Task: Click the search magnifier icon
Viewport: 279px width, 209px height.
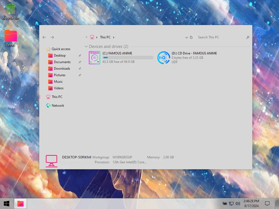Action: 248,37
